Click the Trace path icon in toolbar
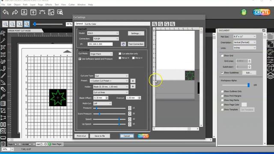 [42, 12]
